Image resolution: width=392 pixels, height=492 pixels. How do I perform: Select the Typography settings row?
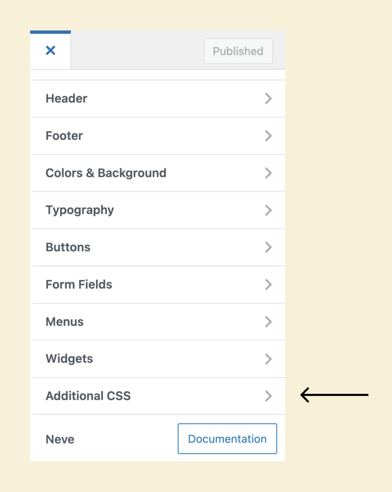[144, 210]
